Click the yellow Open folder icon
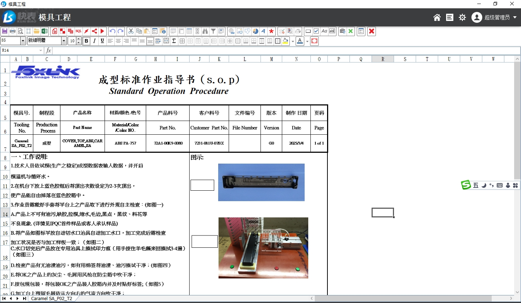The width and height of the screenshot is (521, 303). pos(37,31)
